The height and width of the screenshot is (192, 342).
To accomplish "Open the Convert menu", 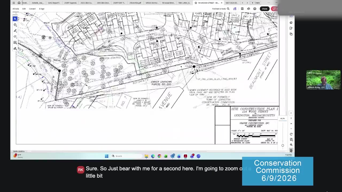I will [32, 9].
